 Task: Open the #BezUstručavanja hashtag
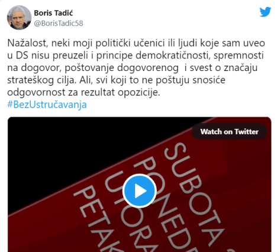pyautogui.click(x=47, y=105)
